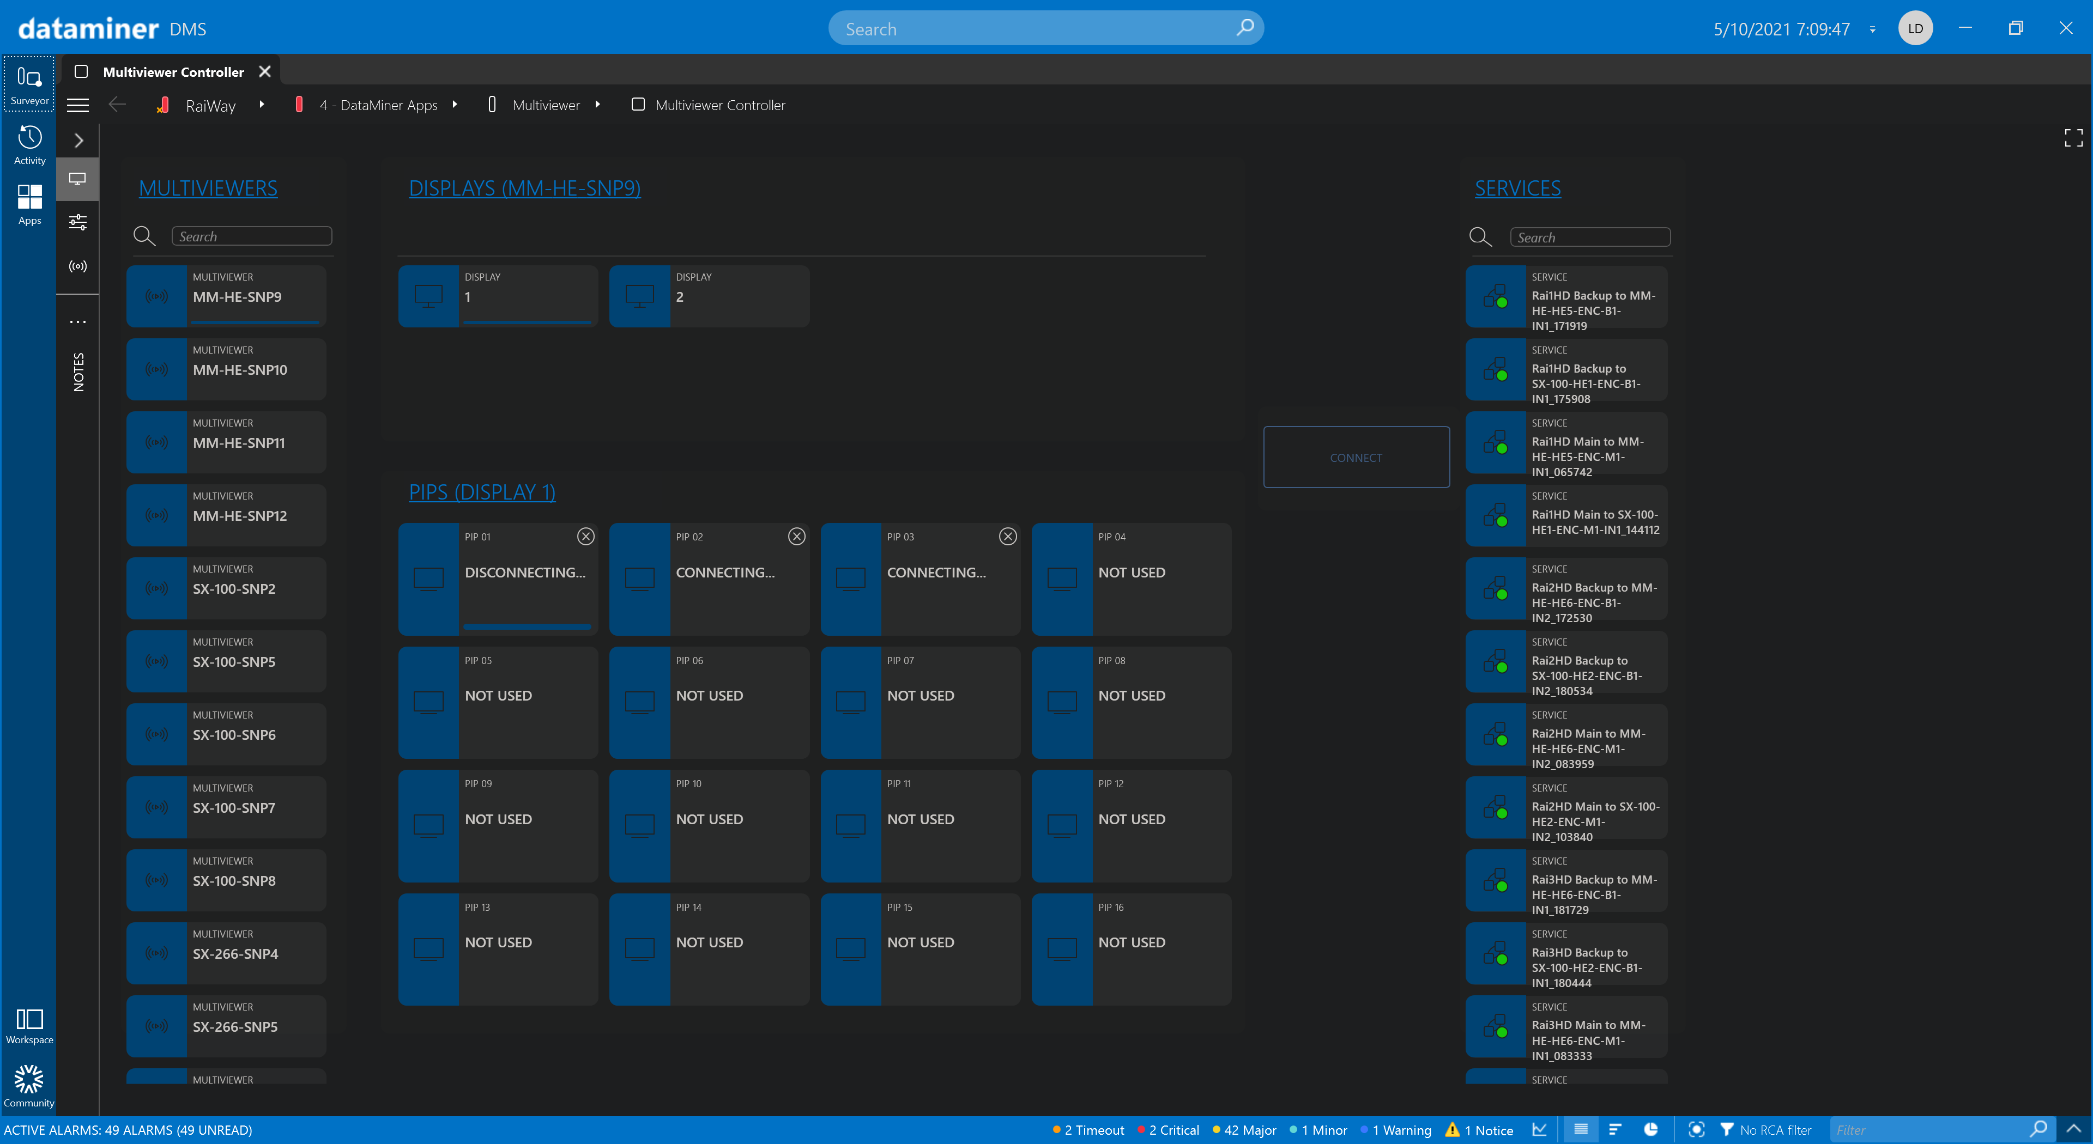The image size is (2093, 1144).
Task: Open the Surveyor sidebar panel
Action: click(x=29, y=84)
